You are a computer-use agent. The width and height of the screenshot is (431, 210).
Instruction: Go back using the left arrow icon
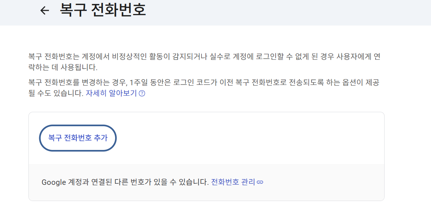click(45, 10)
